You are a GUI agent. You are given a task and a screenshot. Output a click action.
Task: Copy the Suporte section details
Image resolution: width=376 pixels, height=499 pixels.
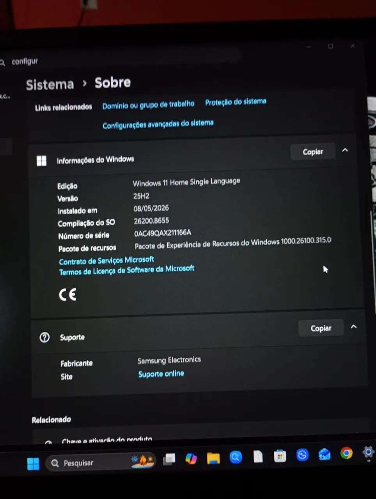321,328
